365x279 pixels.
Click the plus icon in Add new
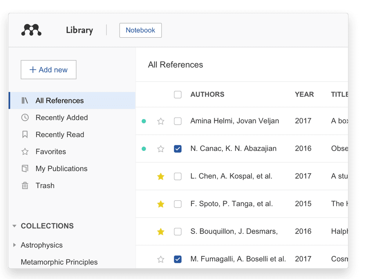pos(33,70)
